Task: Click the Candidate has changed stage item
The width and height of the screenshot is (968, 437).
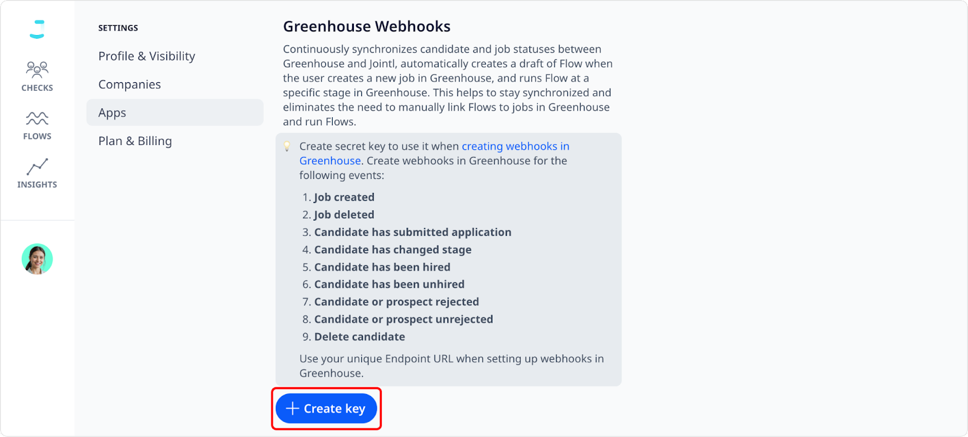Action: pyautogui.click(x=393, y=250)
